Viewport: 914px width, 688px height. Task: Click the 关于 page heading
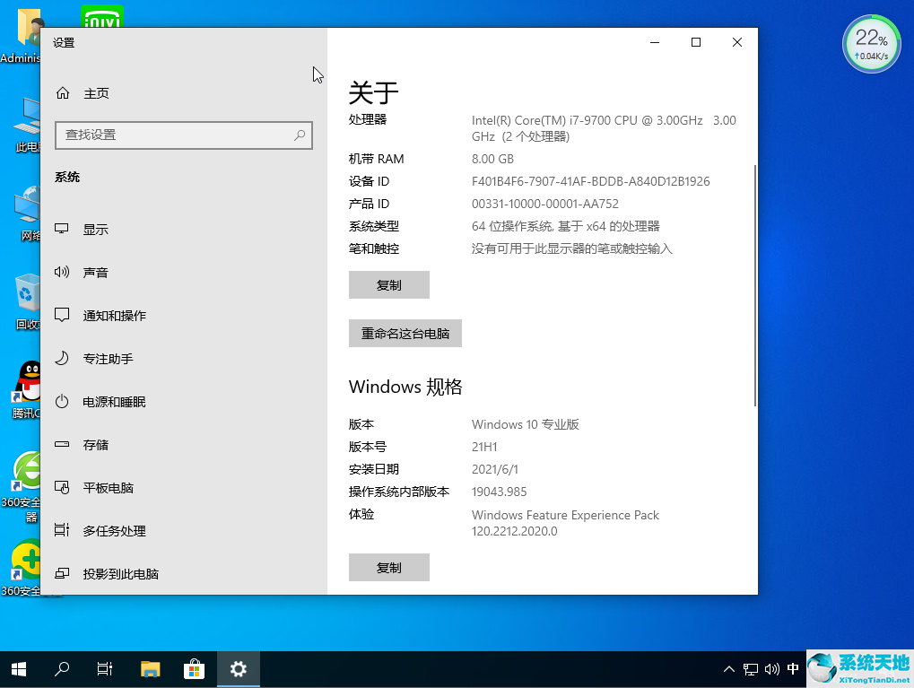point(373,92)
